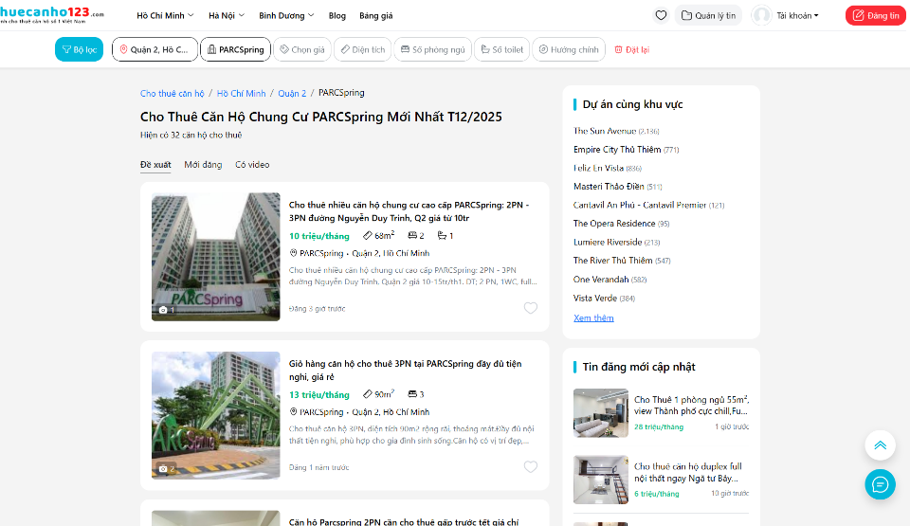Click Xem thêm under nearby projects
The width and height of the screenshot is (910, 526).
coord(593,317)
